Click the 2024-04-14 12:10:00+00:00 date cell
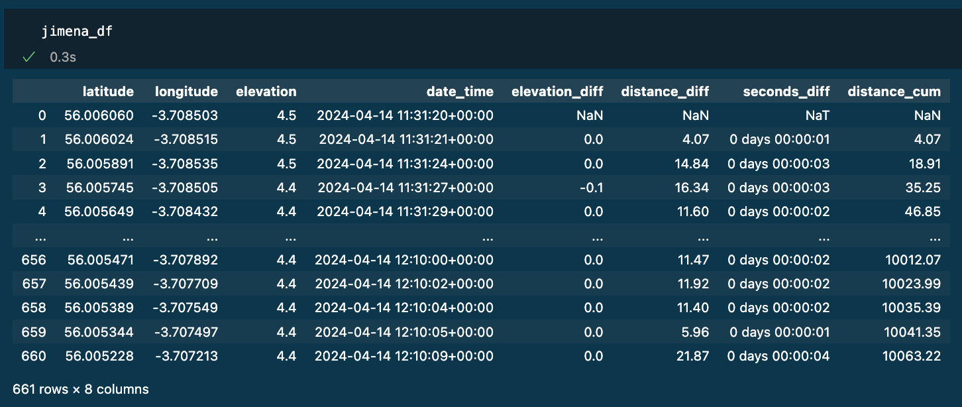Screen dimensions: 962x407 (x=404, y=260)
